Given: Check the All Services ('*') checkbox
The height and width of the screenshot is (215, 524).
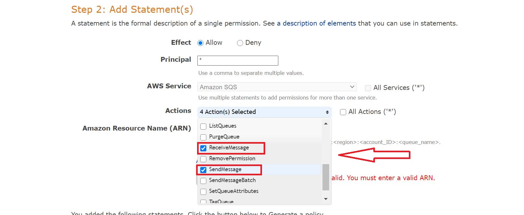Looking at the screenshot, I should point(368,88).
